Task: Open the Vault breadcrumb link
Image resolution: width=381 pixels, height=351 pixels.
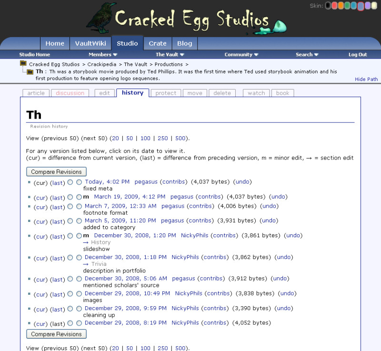Action: 136,64
